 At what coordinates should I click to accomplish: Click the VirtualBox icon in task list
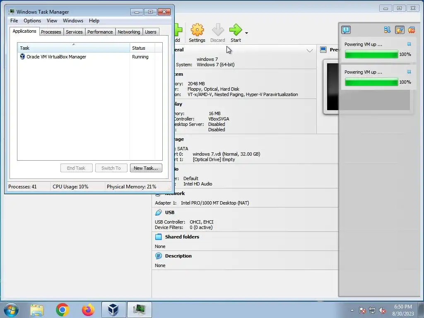point(22,56)
